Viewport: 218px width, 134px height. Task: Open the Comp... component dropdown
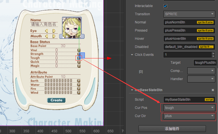pyautogui.click(x=201, y=71)
